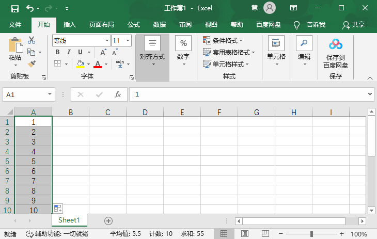Select the Format Painter brush
This screenshot has height=239, width=377.
coord(32,64)
